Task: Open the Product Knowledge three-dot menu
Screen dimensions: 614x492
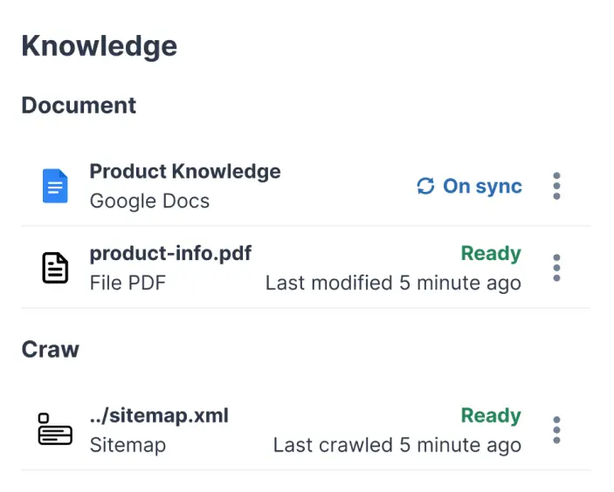Action: 556,186
